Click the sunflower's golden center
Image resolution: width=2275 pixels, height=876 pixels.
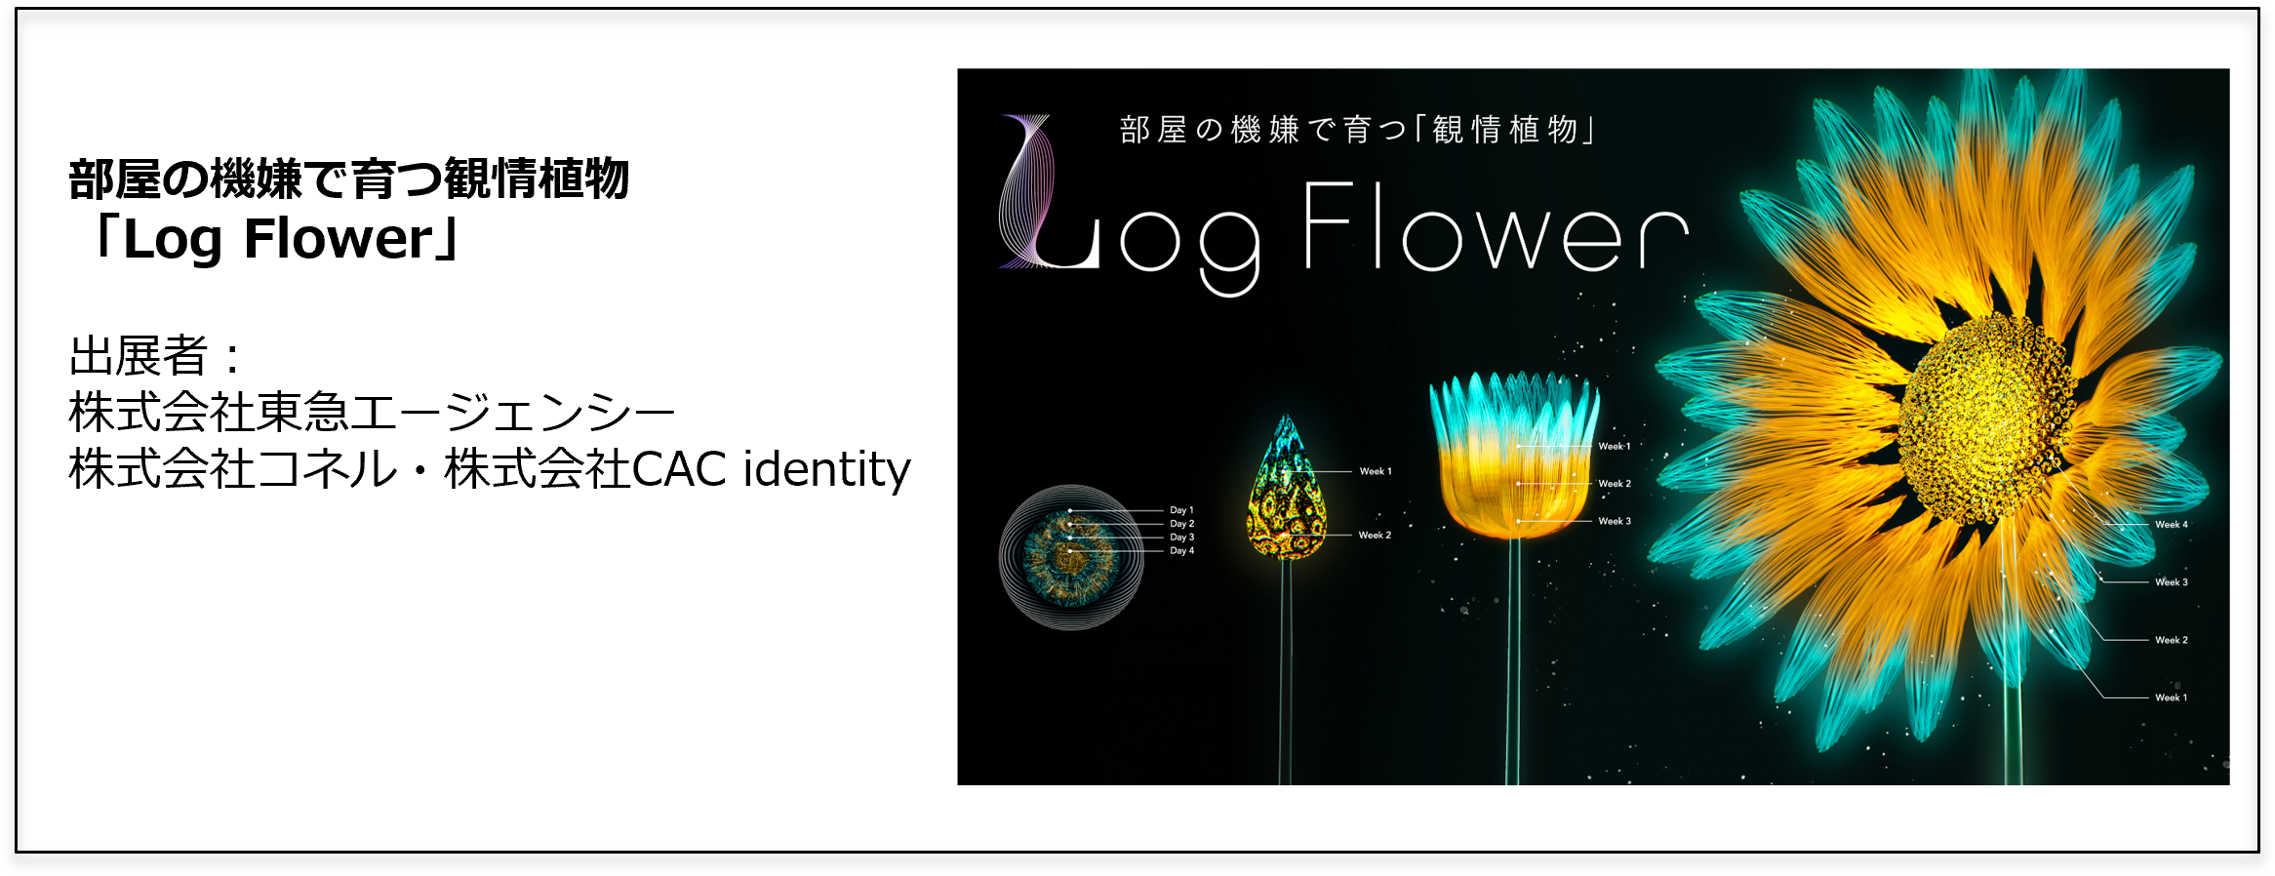[1988, 418]
